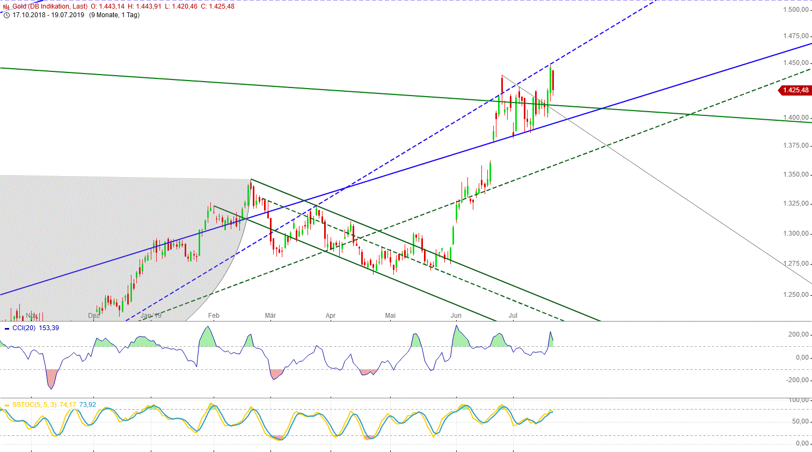
Task: Click the clock icon beside the date range
Action: (6, 15)
